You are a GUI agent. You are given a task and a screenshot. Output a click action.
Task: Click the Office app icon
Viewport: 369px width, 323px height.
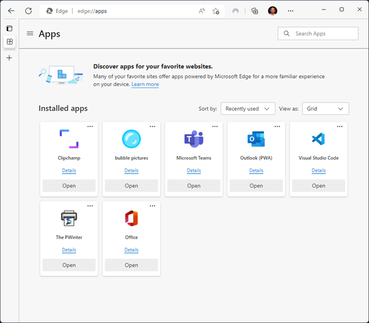131,218
